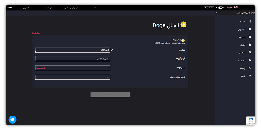This screenshot has width=261, height=130.
Task: Click the sidebar summary bar-chart icon
Action: tap(250, 21)
